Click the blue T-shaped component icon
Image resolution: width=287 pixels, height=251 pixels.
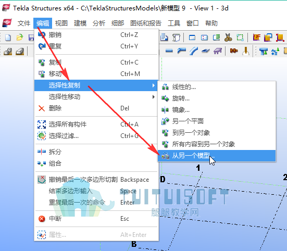click(x=264, y=51)
